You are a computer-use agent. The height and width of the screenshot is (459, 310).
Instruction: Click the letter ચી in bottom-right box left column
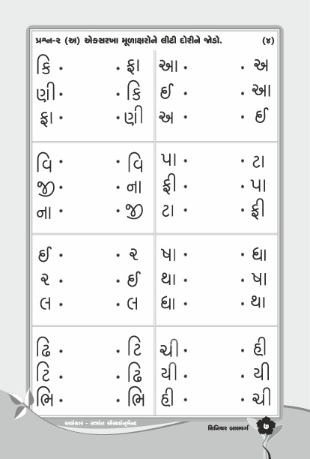(x=168, y=348)
